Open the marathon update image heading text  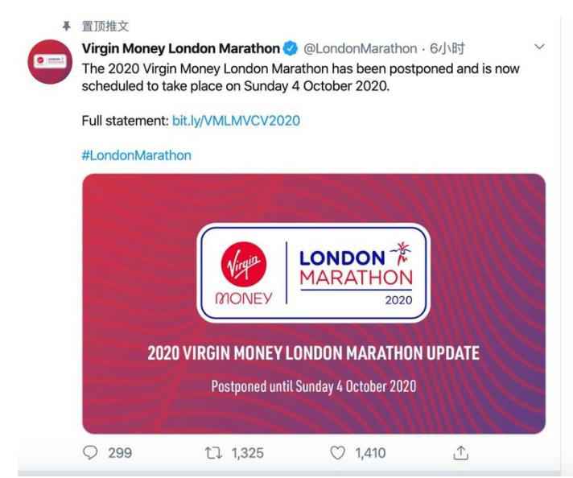(x=313, y=354)
